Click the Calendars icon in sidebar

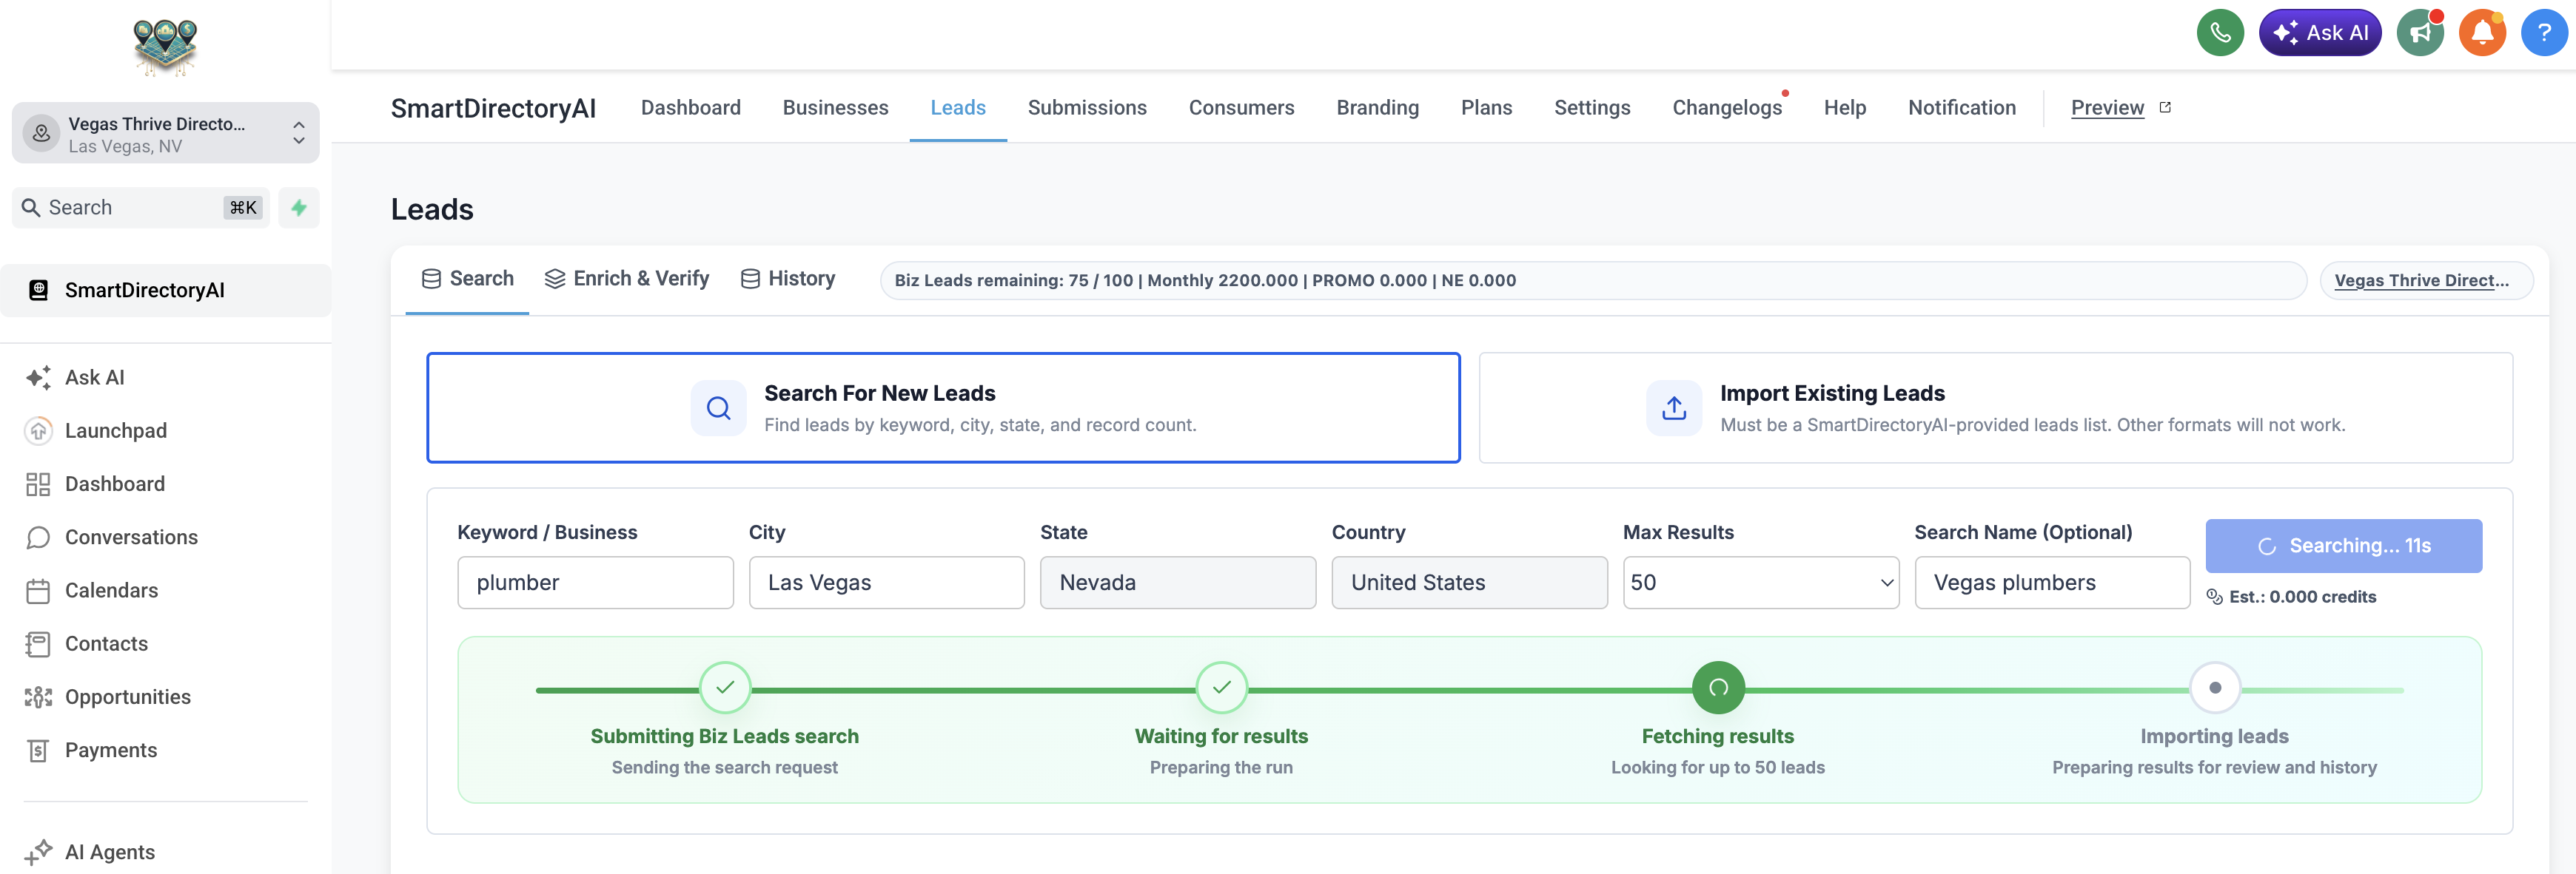(38, 590)
